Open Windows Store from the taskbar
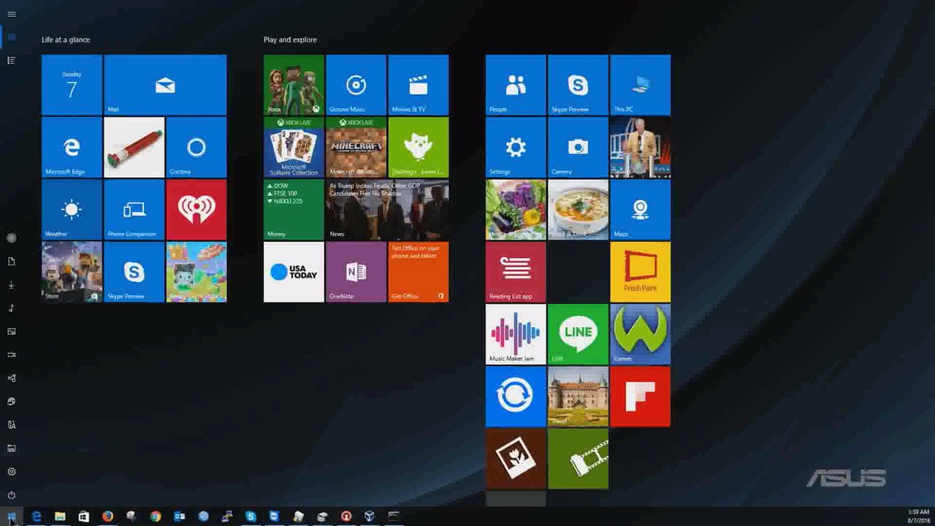The width and height of the screenshot is (935, 526). (84, 517)
